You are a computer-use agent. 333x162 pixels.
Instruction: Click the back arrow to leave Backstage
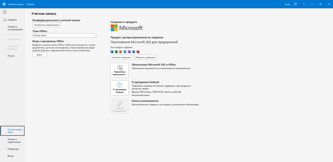click(5, 12)
